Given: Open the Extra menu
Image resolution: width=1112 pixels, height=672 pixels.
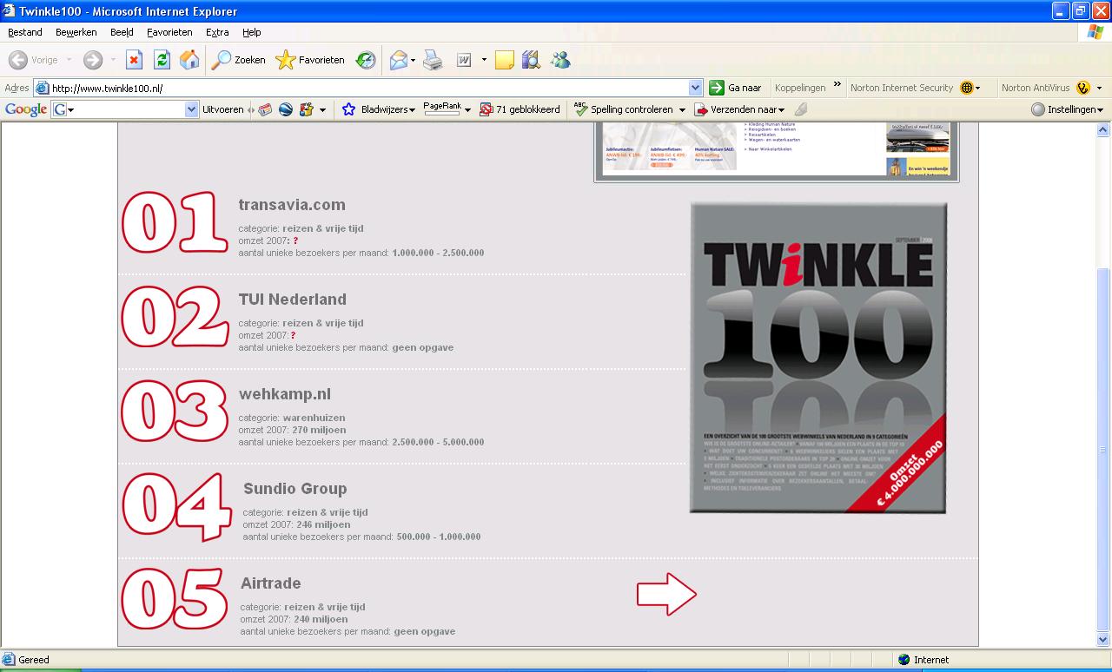Looking at the screenshot, I should 217,32.
